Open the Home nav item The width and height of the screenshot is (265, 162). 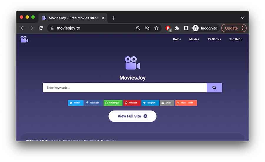point(177,39)
